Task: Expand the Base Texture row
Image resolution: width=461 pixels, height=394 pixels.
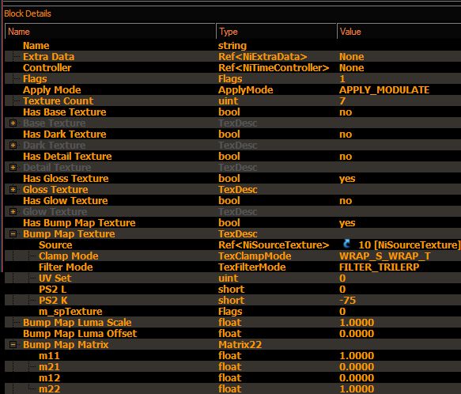Action: tap(13, 123)
